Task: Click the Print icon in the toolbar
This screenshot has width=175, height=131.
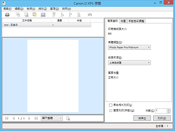Action: pyautogui.click(x=7, y=15)
